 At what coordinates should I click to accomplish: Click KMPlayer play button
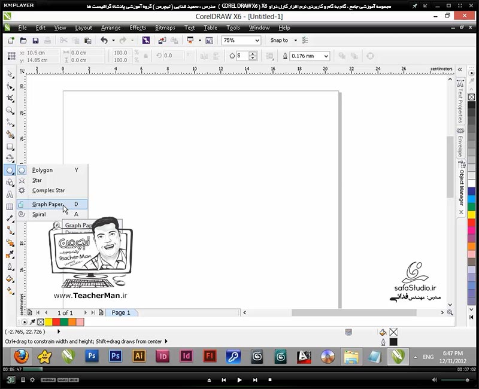(239, 380)
